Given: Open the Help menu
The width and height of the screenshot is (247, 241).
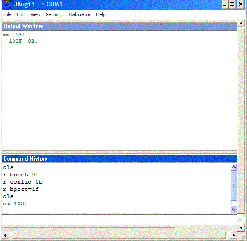Looking at the screenshot, I should [101, 14].
